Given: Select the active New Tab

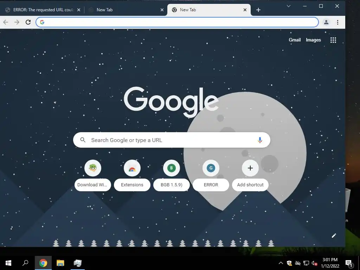Looking at the screenshot, I should pos(209,10).
